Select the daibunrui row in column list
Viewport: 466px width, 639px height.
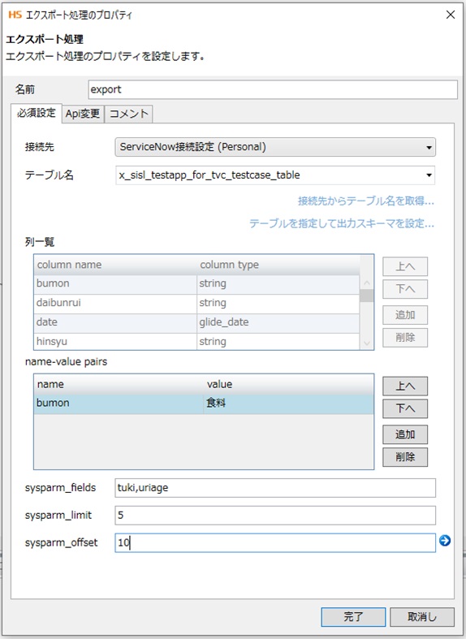[196, 303]
